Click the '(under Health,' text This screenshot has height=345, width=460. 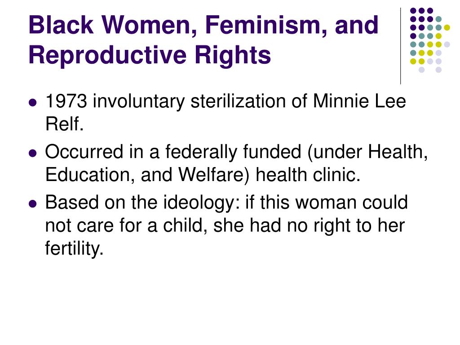(367, 153)
